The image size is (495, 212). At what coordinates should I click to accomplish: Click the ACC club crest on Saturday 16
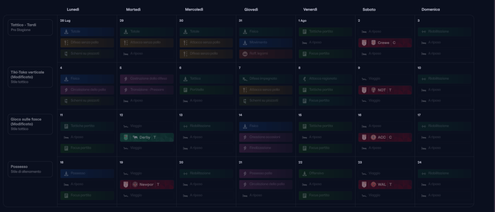[x=373, y=137]
